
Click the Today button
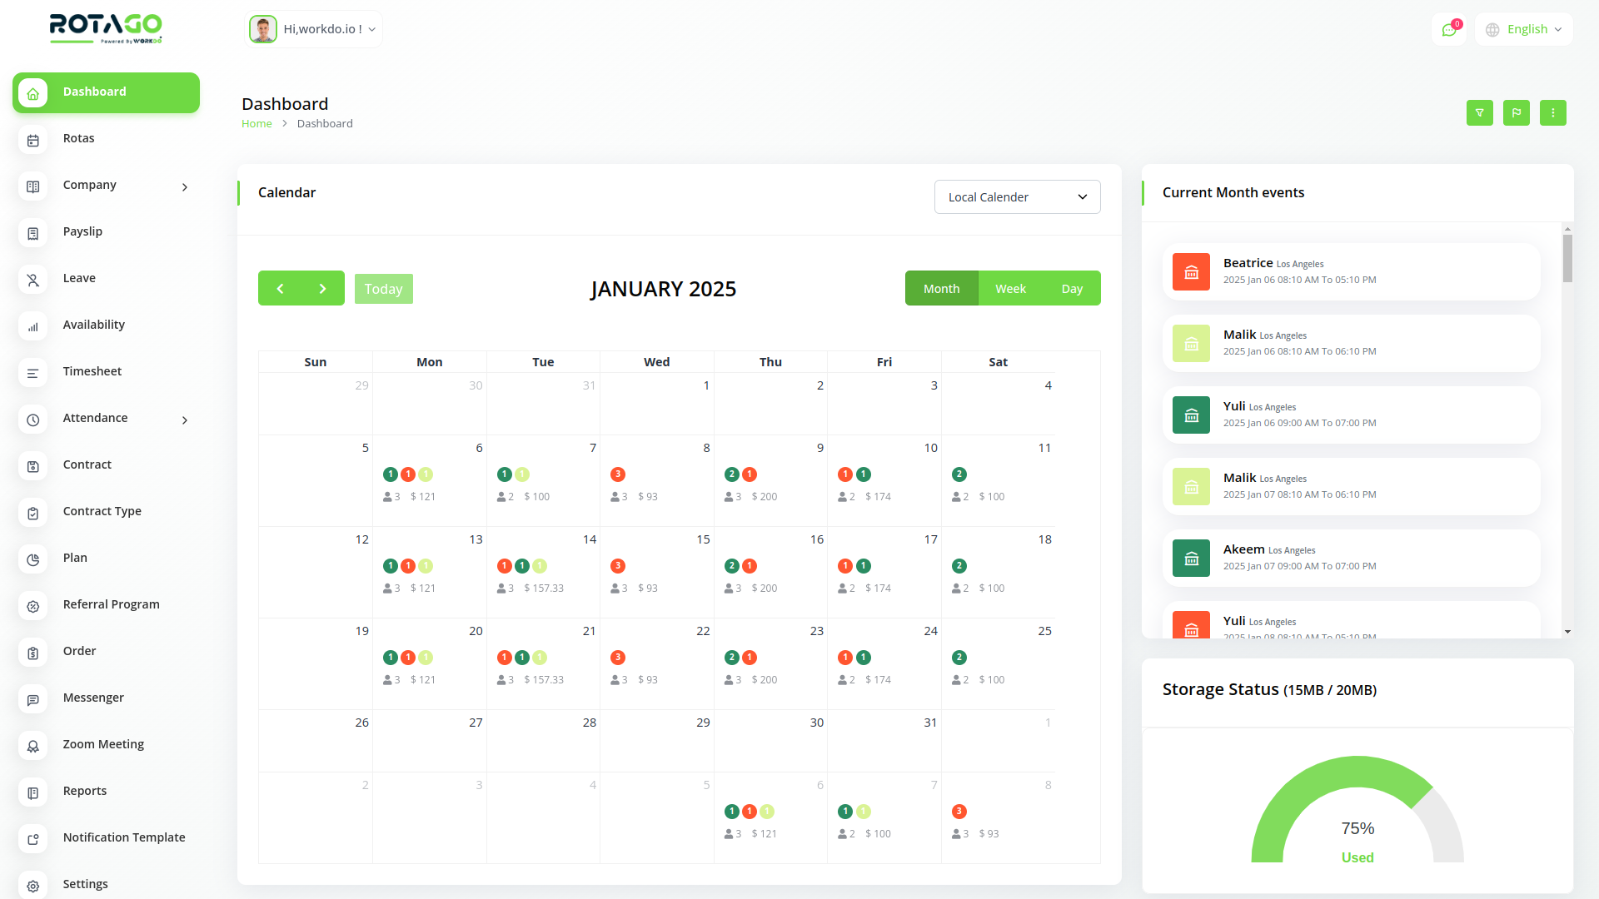click(x=383, y=289)
